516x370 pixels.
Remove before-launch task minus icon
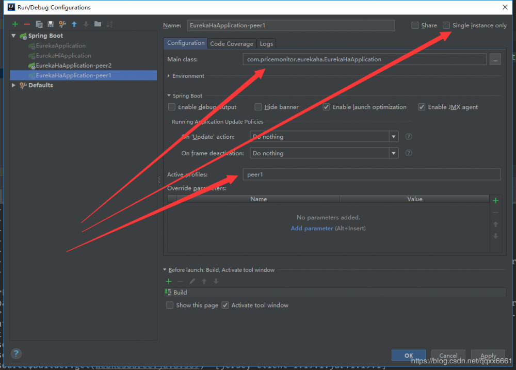click(x=180, y=281)
